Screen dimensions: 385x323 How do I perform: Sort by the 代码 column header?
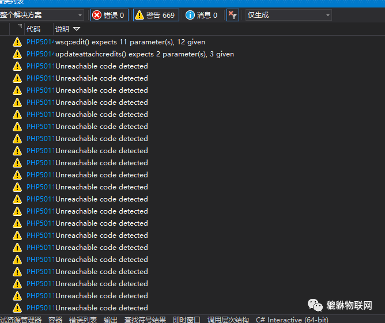[x=33, y=29]
